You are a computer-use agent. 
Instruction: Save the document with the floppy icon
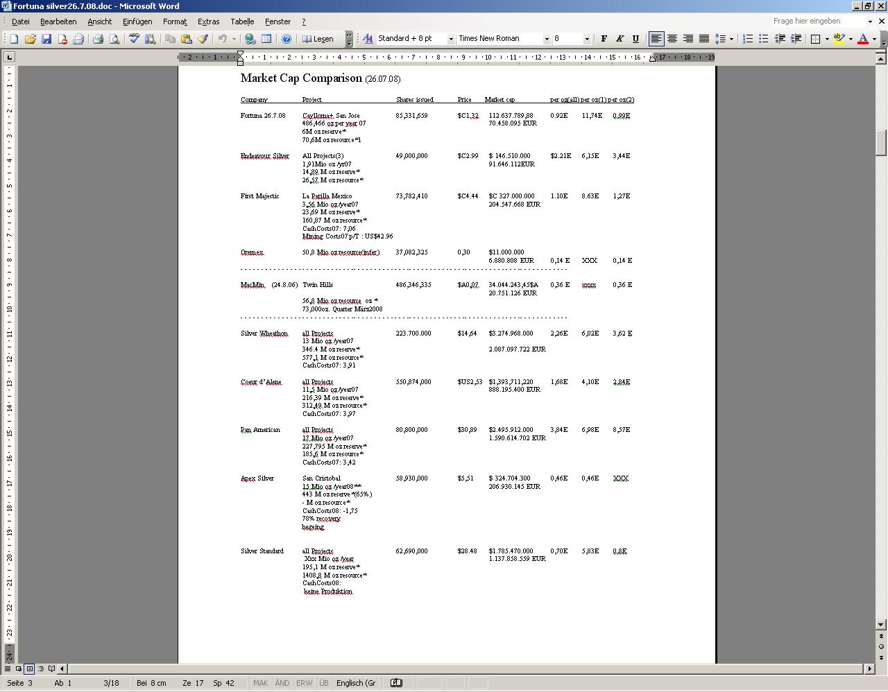coord(46,39)
